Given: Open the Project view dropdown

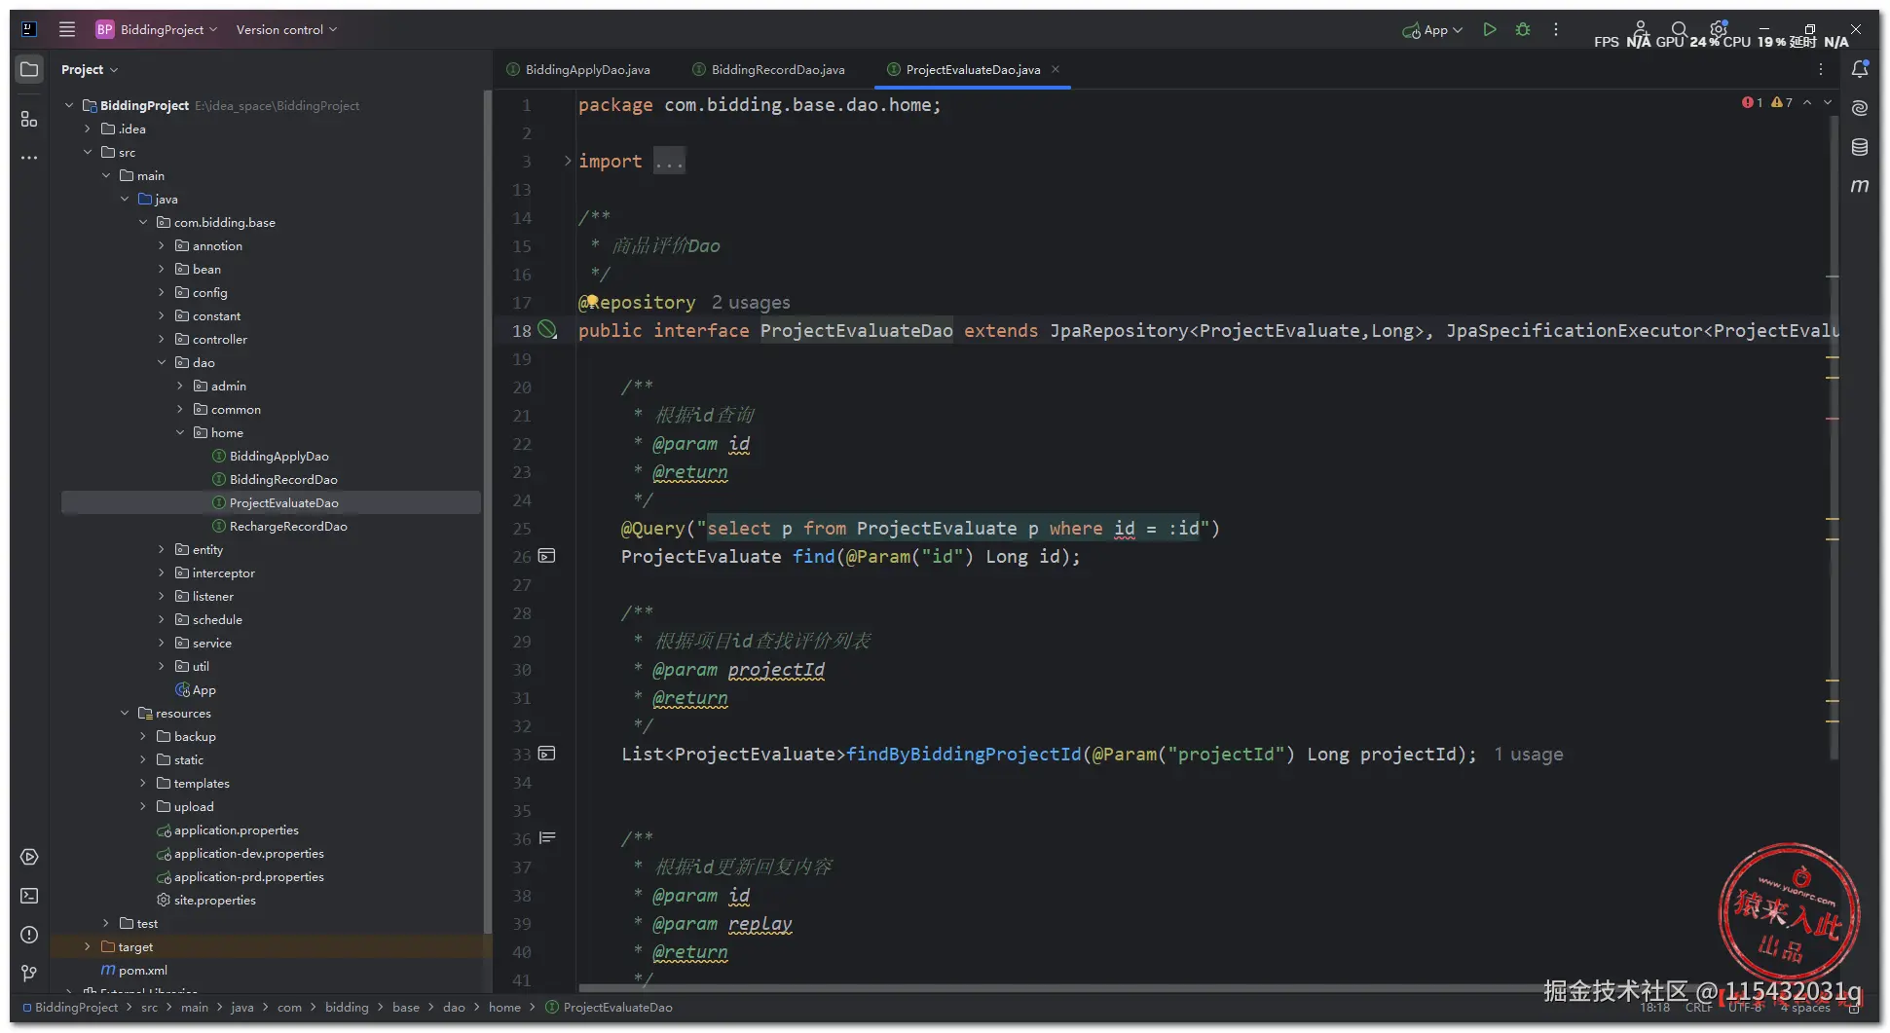Looking at the screenshot, I should click(x=89, y=69).
